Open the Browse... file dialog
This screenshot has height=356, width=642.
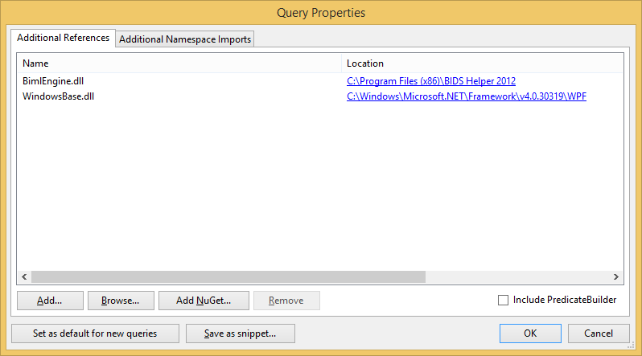120,301
